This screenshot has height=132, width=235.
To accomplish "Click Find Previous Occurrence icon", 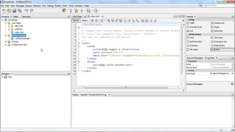I will click(113, 21).
